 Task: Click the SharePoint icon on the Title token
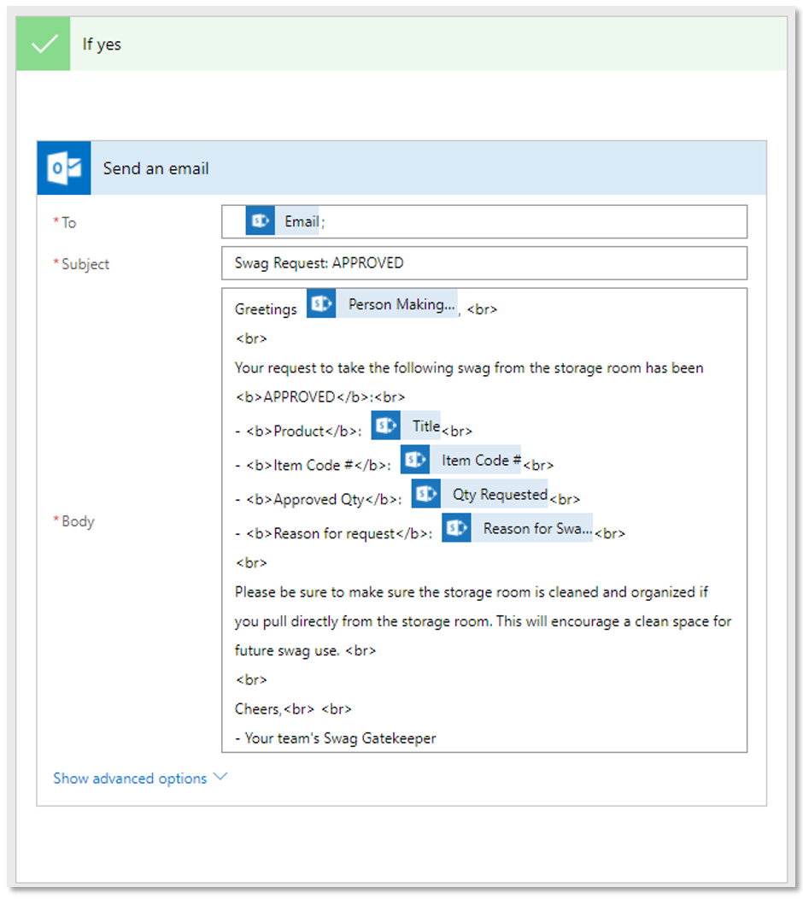386,426
